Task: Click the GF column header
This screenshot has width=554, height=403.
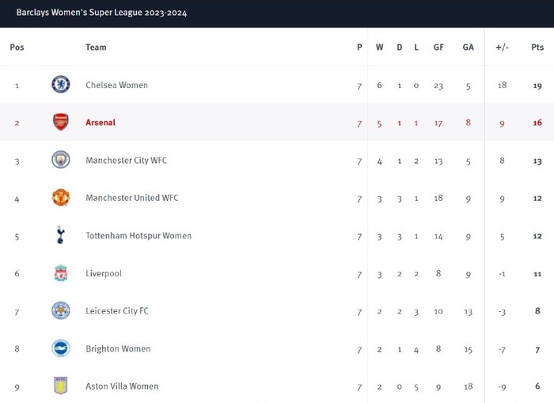Action: 438,48
